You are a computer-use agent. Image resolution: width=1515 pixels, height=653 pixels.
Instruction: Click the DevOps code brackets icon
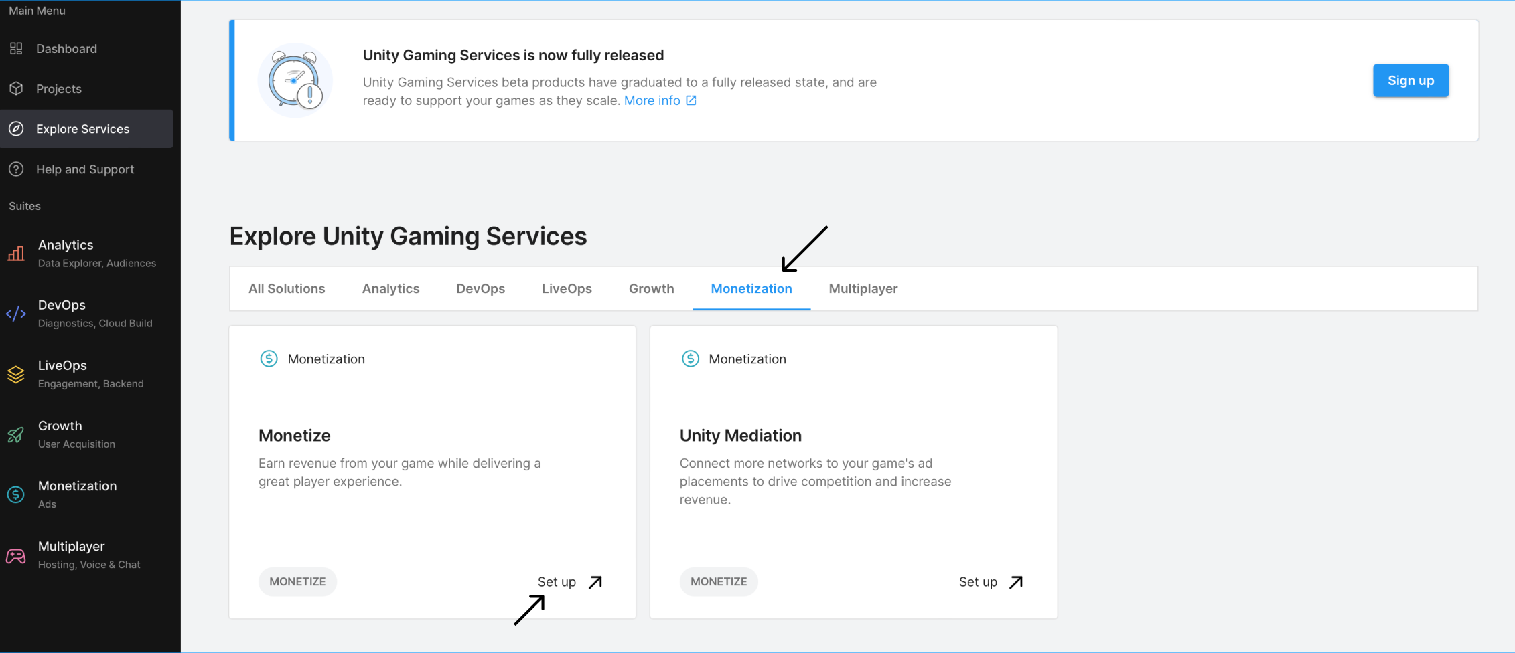pos(16,314)
